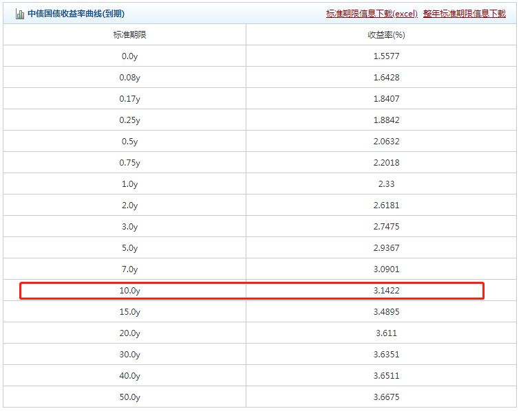The width and height of the screenshot is (521, 411).
Task: Click the 中债国债收益率曲线(到期) title text
Action: pos(76,14)
